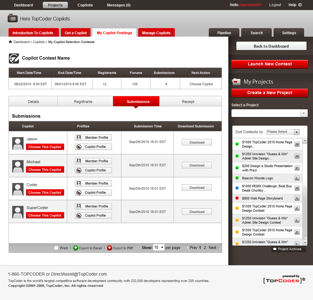Open Coder's Copilot Profile
The height and width of the screenshot is (300, 313).
(93, 192)
